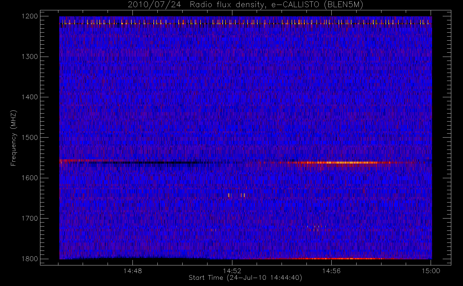Click the 14:52 time tick label

point(232,271)
